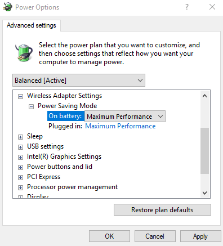The height and width of the screenshot is (246, 223).
Task: Click the Power Options title bar icon
Action: tap(7, 7)
